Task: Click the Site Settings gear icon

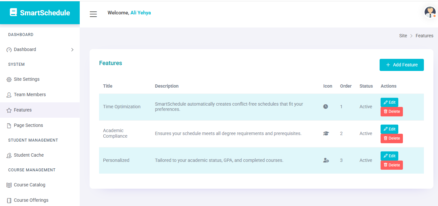Action: pos(9,79)
